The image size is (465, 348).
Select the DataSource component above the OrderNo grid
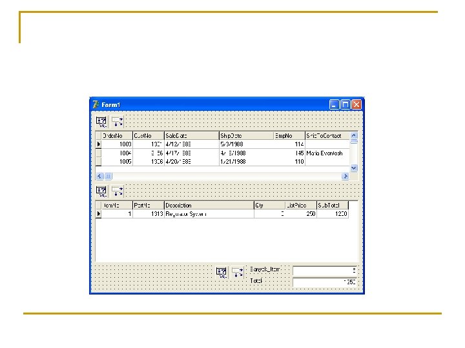click(x=117, y=122)
